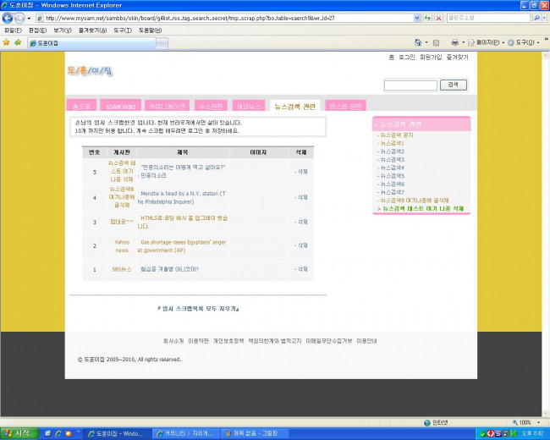Click the 시작 Start button
This screenshot has height=440, width=550.
point(19,433)
